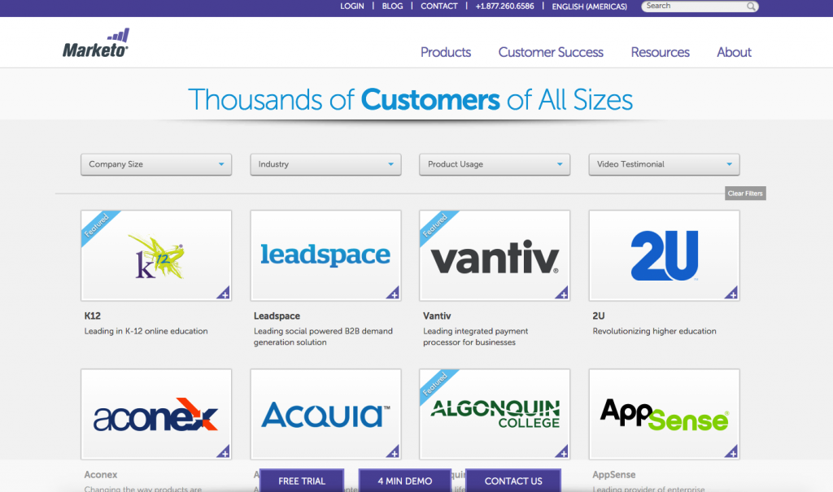Open the Customer Success menu
This screenshot has width=833, height=492.
coord(551,52)
